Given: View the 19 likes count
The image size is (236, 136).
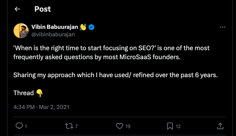Looking at the screenshot, I should (128, 126).
